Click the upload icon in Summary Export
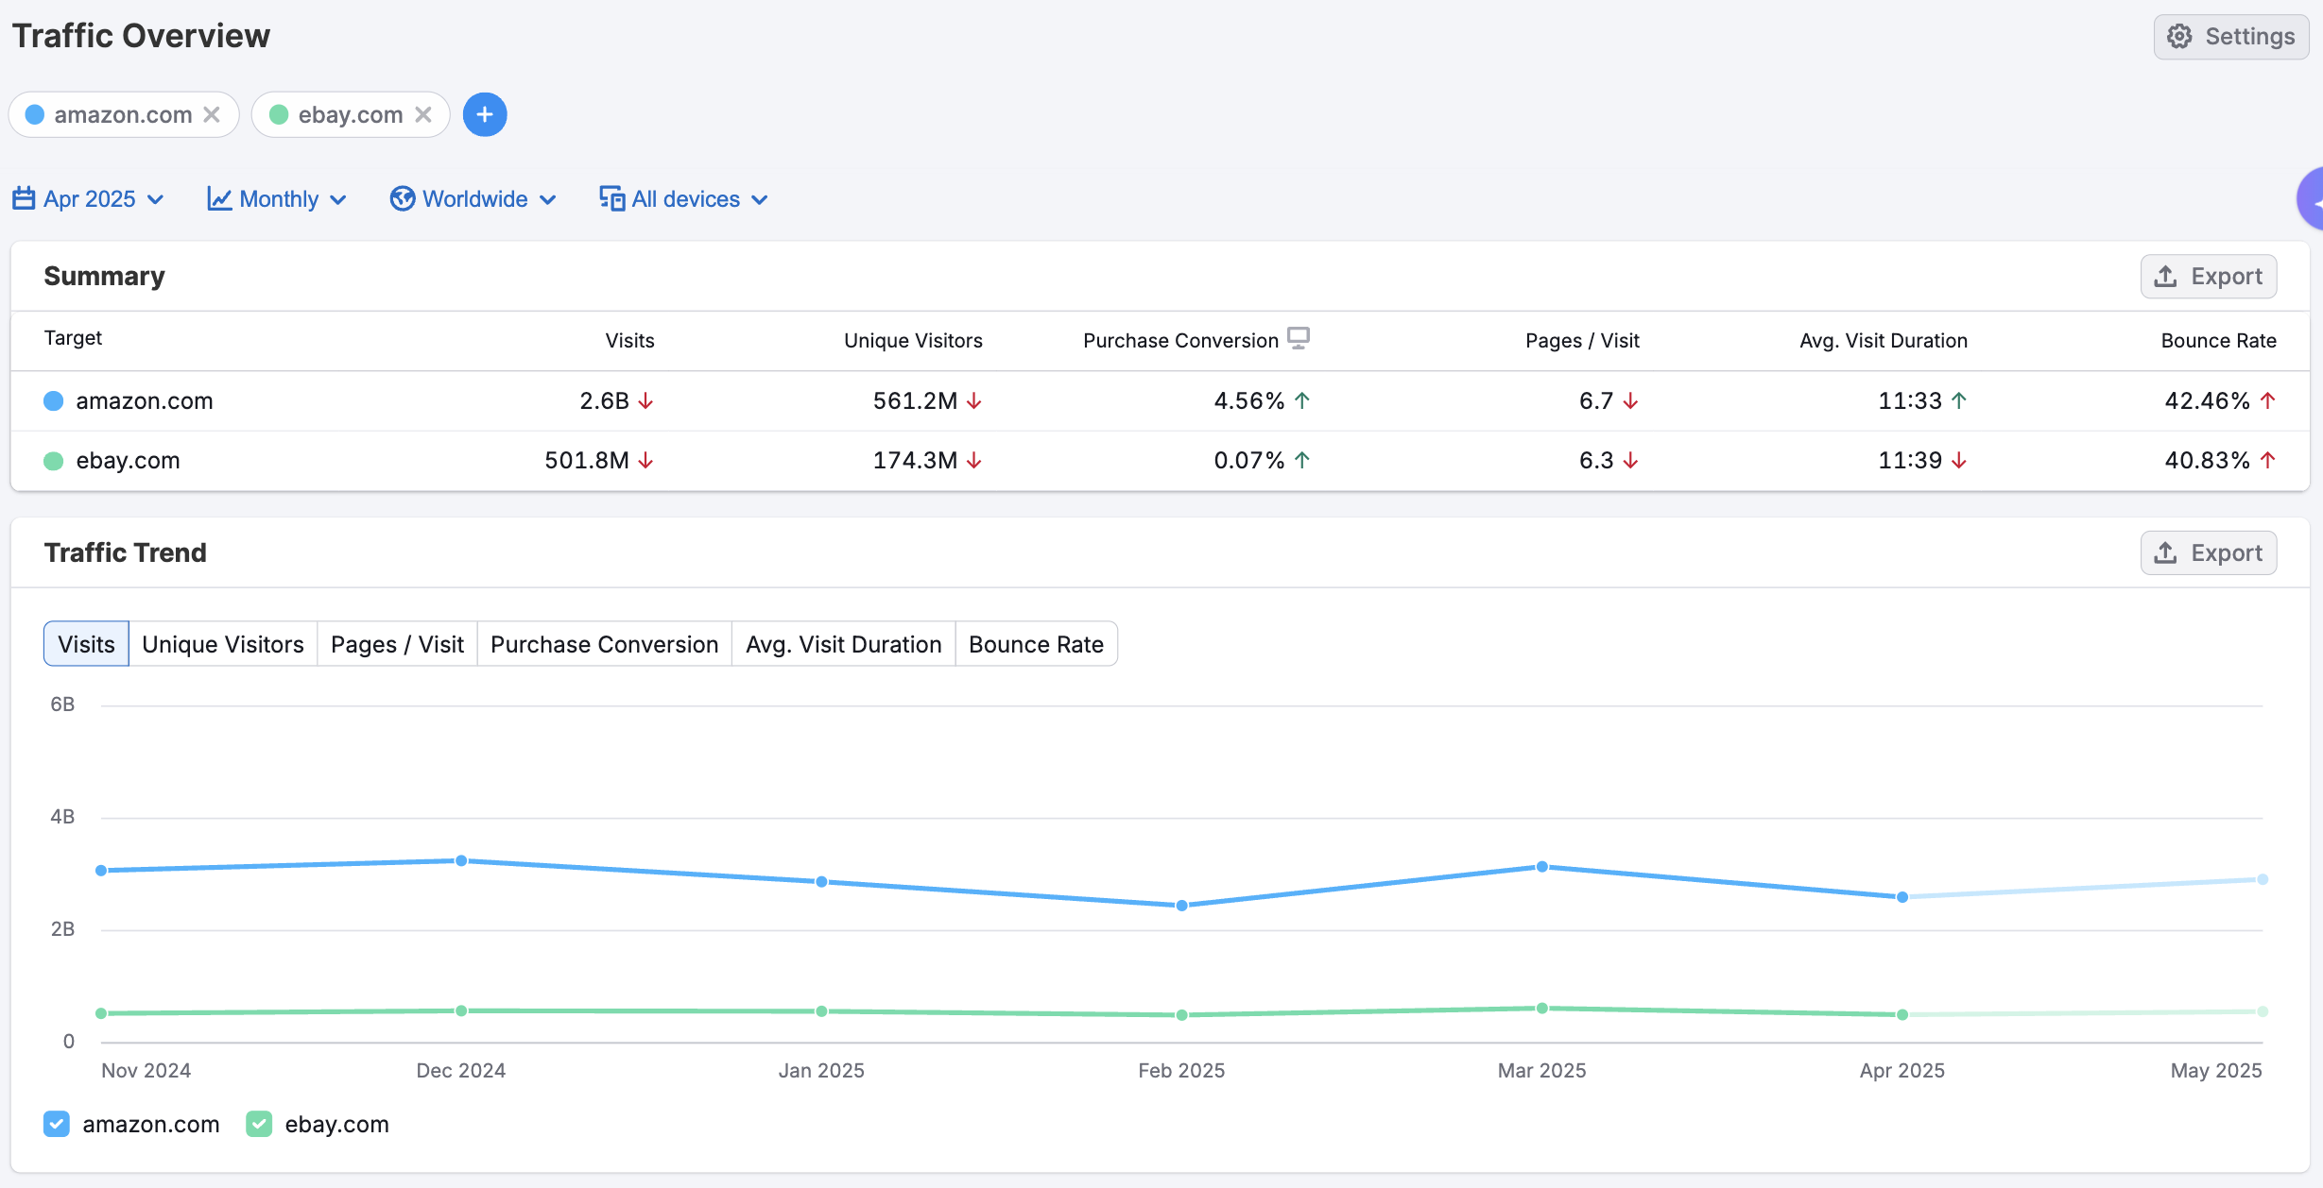 coord(2165,276)
